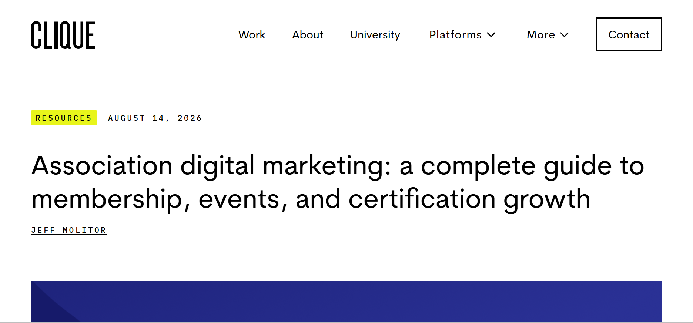Click the CLIQUE logo
The height and width of the screenshot is (323, 693).
click(x=63, y=35)
